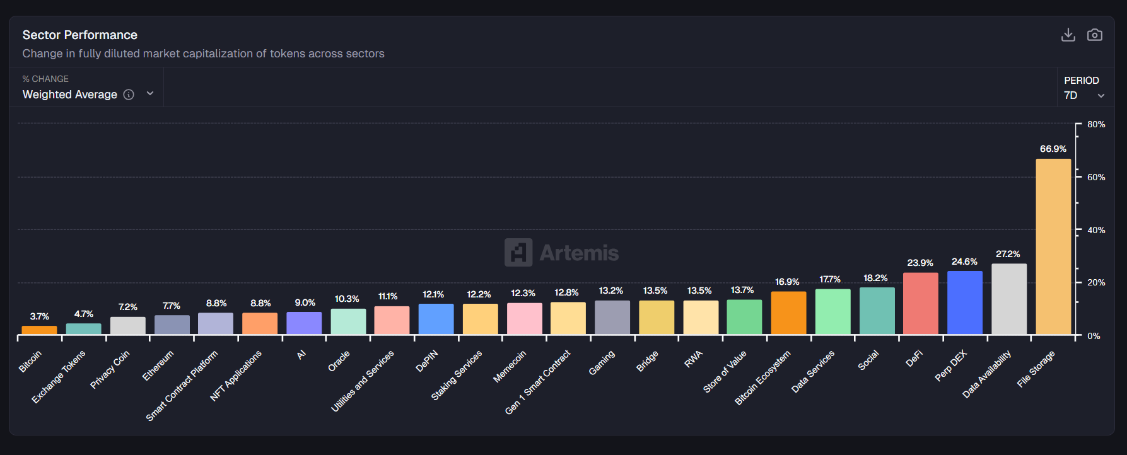This screenshot has height=455, width=1127.
Task: Click the Bitcoin orange bar
Action: pyautogui.click(x=39, y=330)
